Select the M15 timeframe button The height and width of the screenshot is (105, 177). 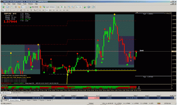[x=47, y=10]
